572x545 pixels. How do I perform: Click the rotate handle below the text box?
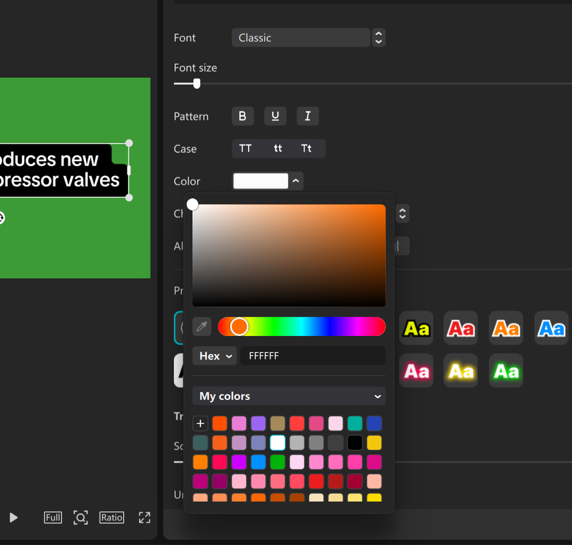click(1, 218)
